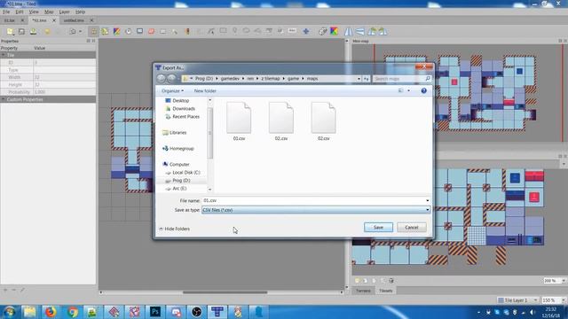The width and height of the screenshot is (568, 319).
Task: Open the View menu
Action: tap(34, 12)
